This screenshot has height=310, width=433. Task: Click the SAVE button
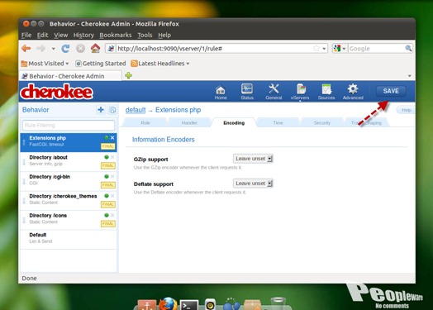click(x=391, y=91)
